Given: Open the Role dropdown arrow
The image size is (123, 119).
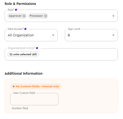Looking at the screenshot, I should coord(113,16).
